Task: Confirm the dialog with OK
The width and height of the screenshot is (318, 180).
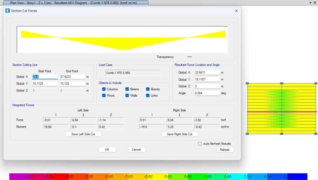Action: (x=107, y=150)
